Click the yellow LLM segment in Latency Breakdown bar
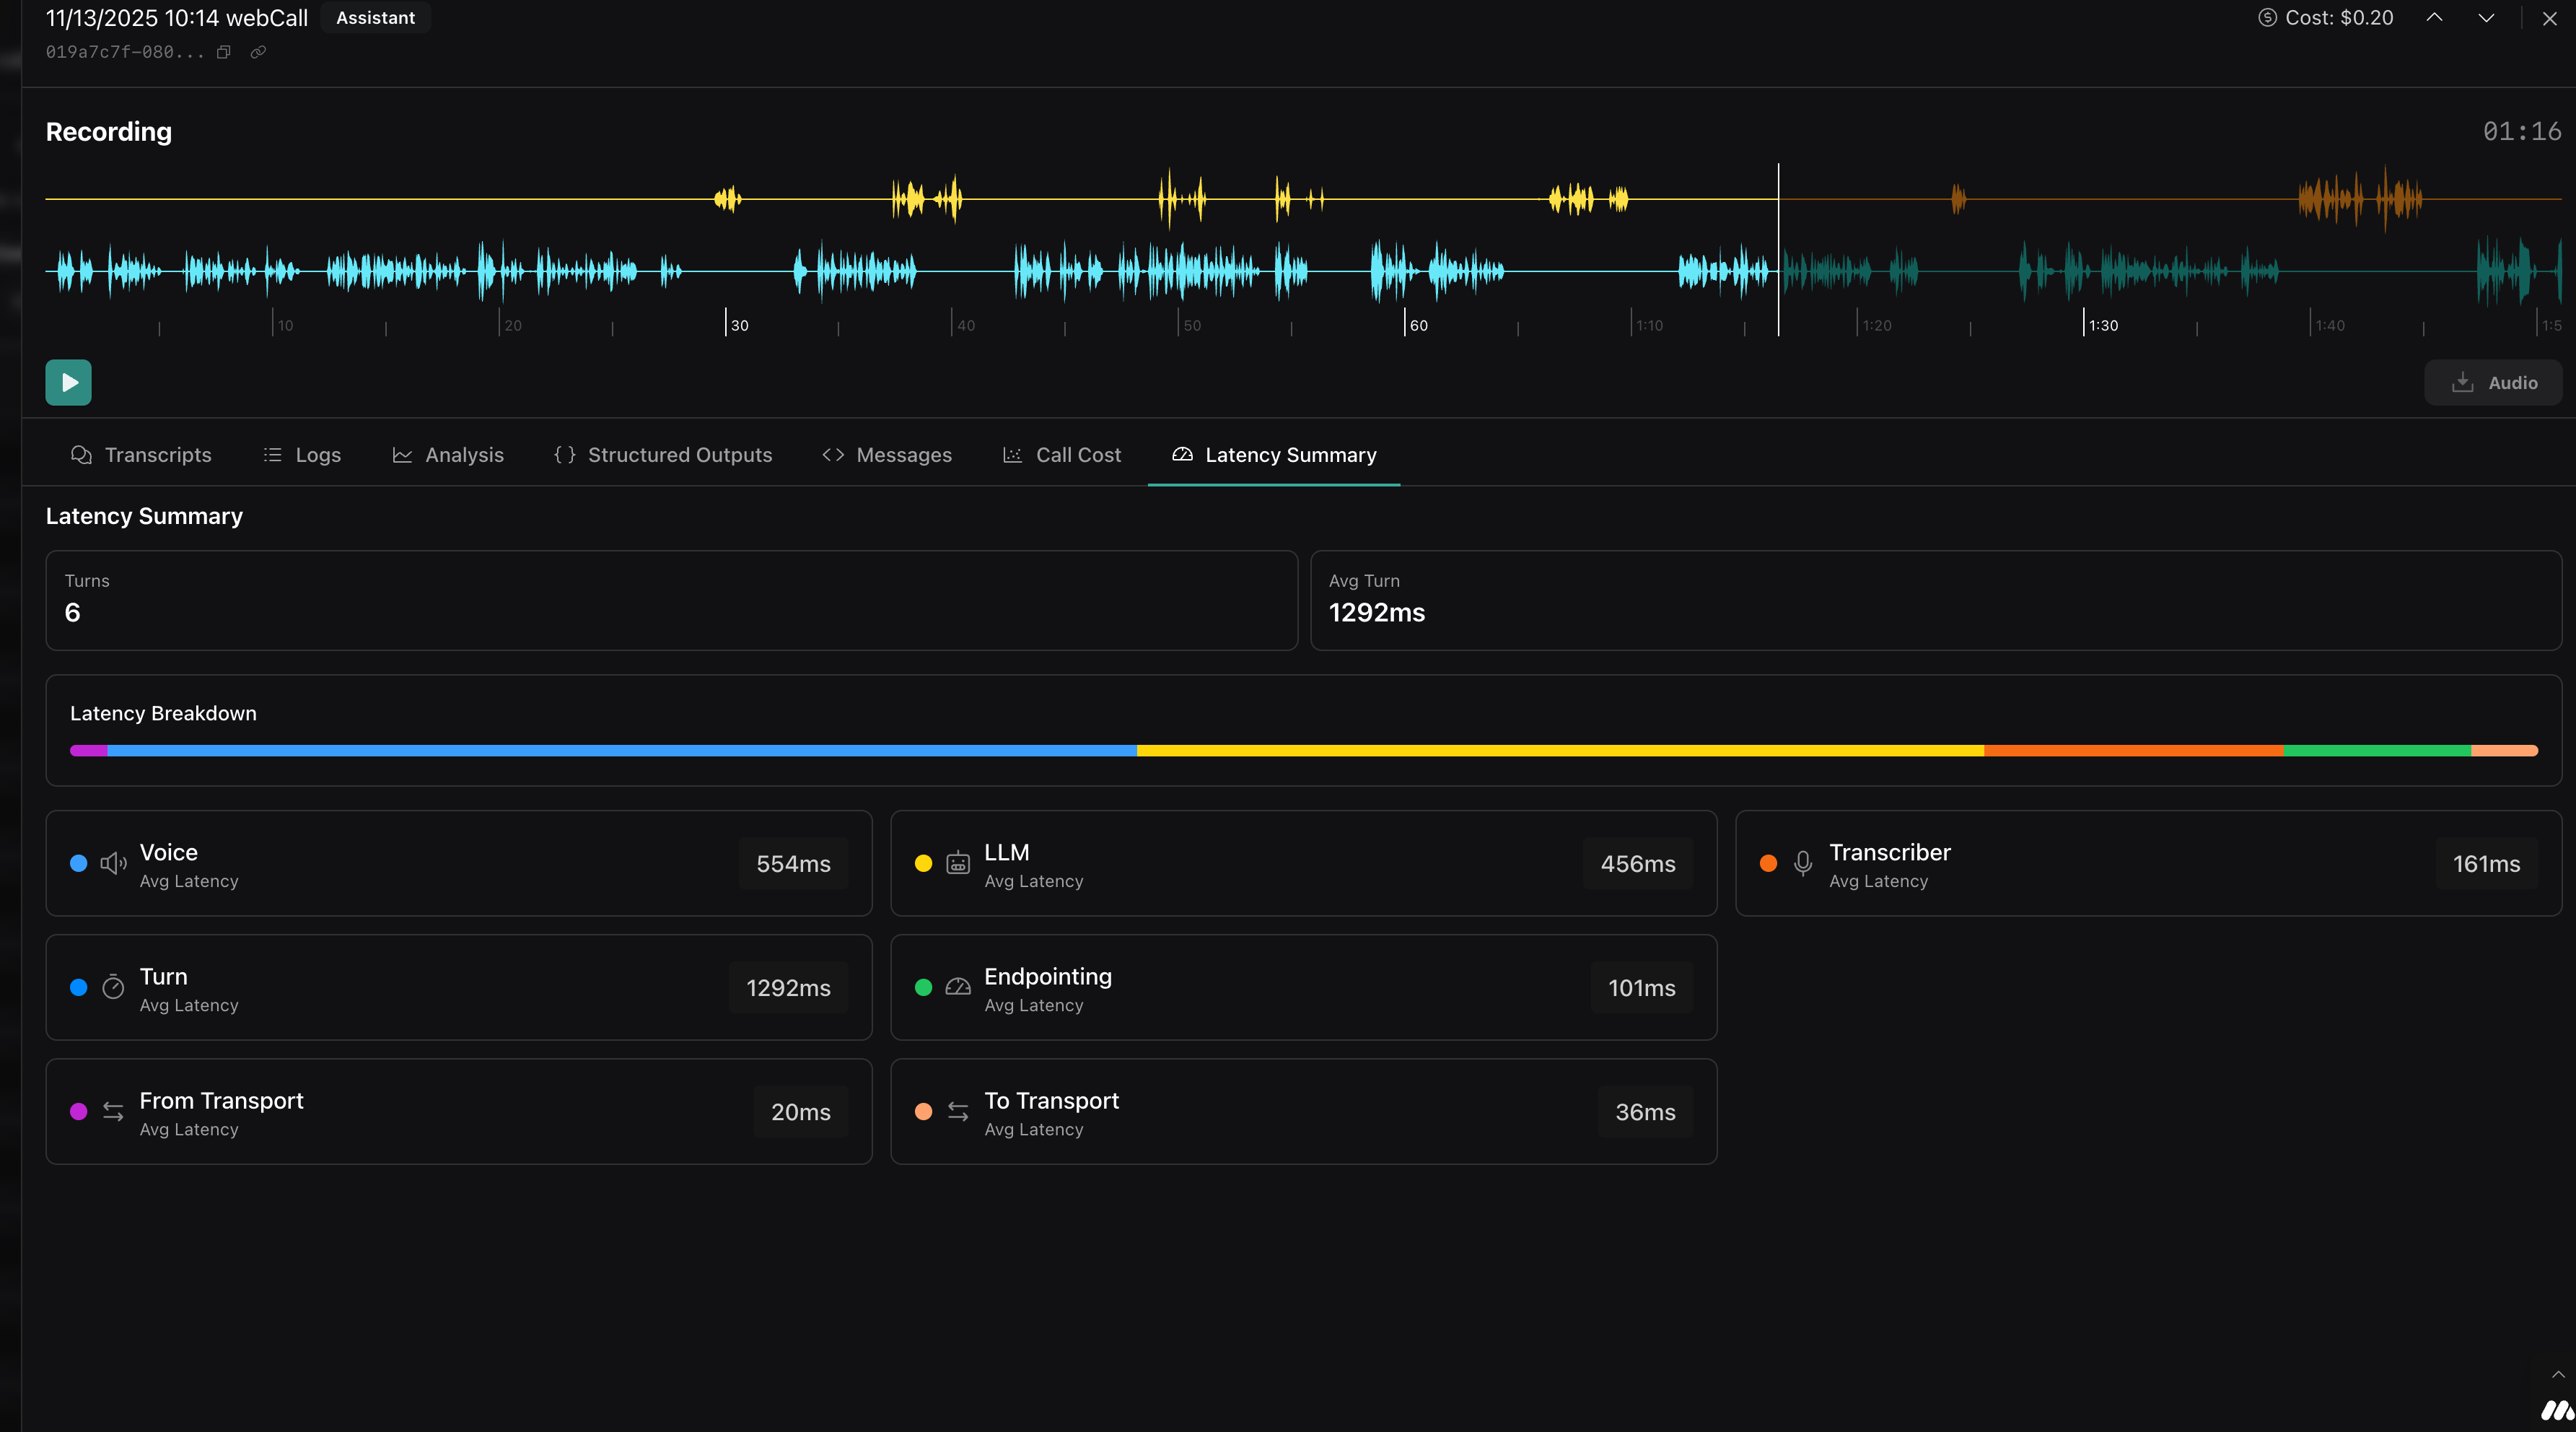The image size is (2576, 1432). (x=1560, y=750)
